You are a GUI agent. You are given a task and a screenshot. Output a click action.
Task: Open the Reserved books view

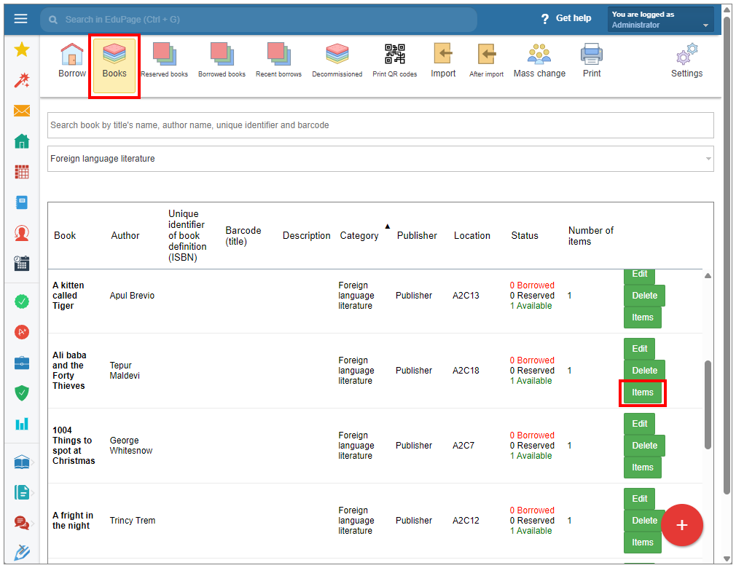(164, 60)
